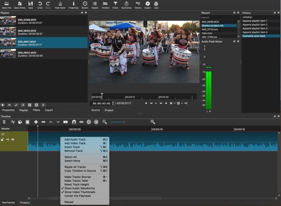This screenshot has height=206, width=281.
Task: Open the Peak Meter from the toolbar
Action: [x=60, y=5]
